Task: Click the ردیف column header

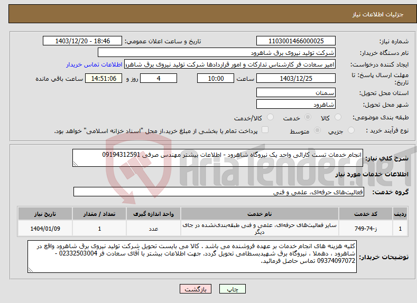Action: click(400, 214)
